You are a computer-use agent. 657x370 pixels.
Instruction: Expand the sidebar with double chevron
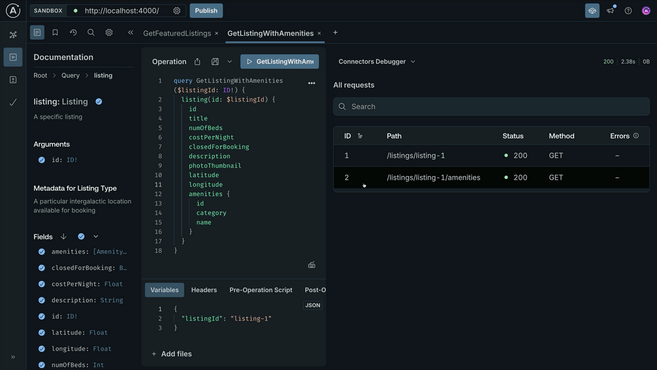[x=13, y=357]
